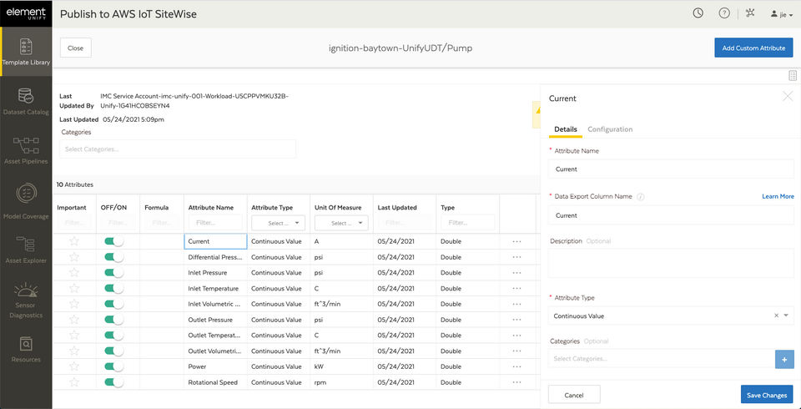Toggle the Outlet Temperature attribute off
The height and width of the screenshot is (409, 801).
tap(114, 336)
